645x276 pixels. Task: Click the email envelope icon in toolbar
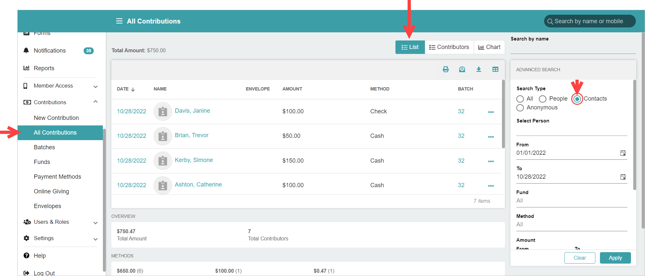(x=462, y=69)
